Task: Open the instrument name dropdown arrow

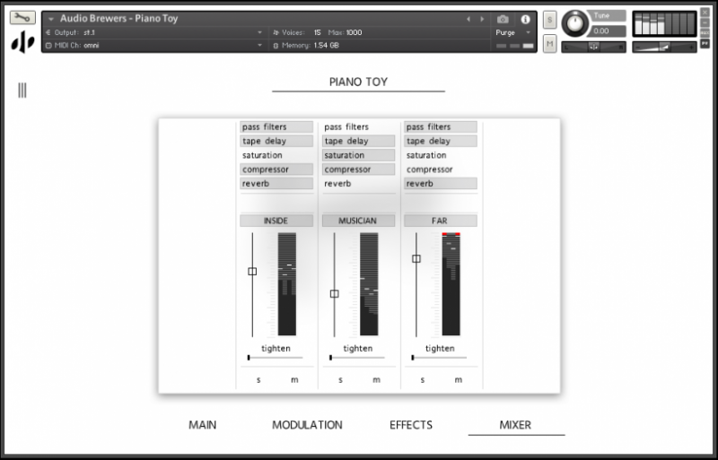Action: coord(51,19)
